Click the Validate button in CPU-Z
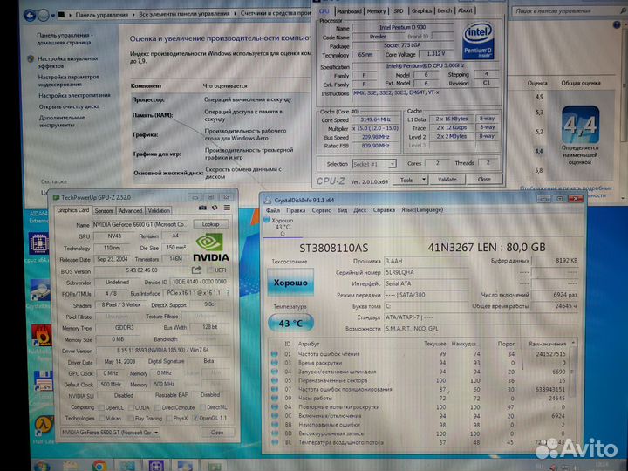Viewport: 628px width, 471px height. (447, 180)
